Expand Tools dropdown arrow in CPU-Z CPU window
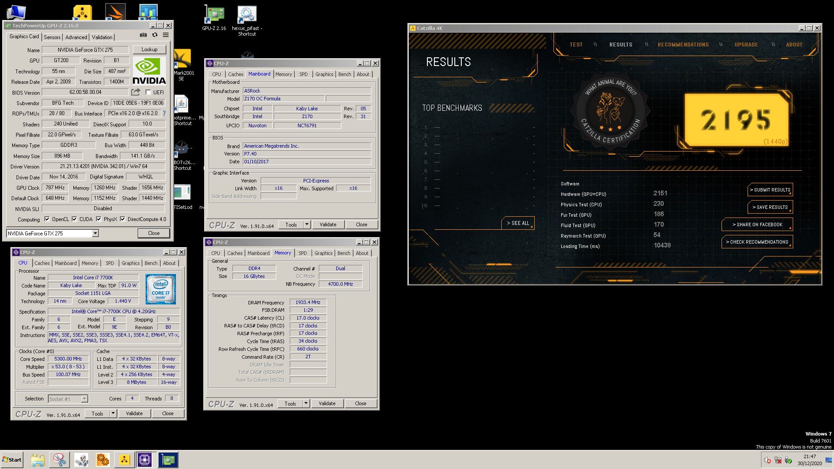This screenshot has width=834, height=469. click(x=113, y=413)
